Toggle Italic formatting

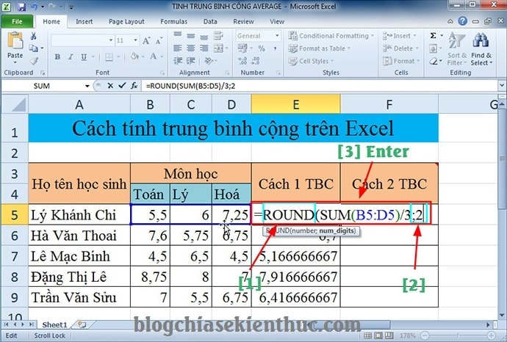(71, 57)
